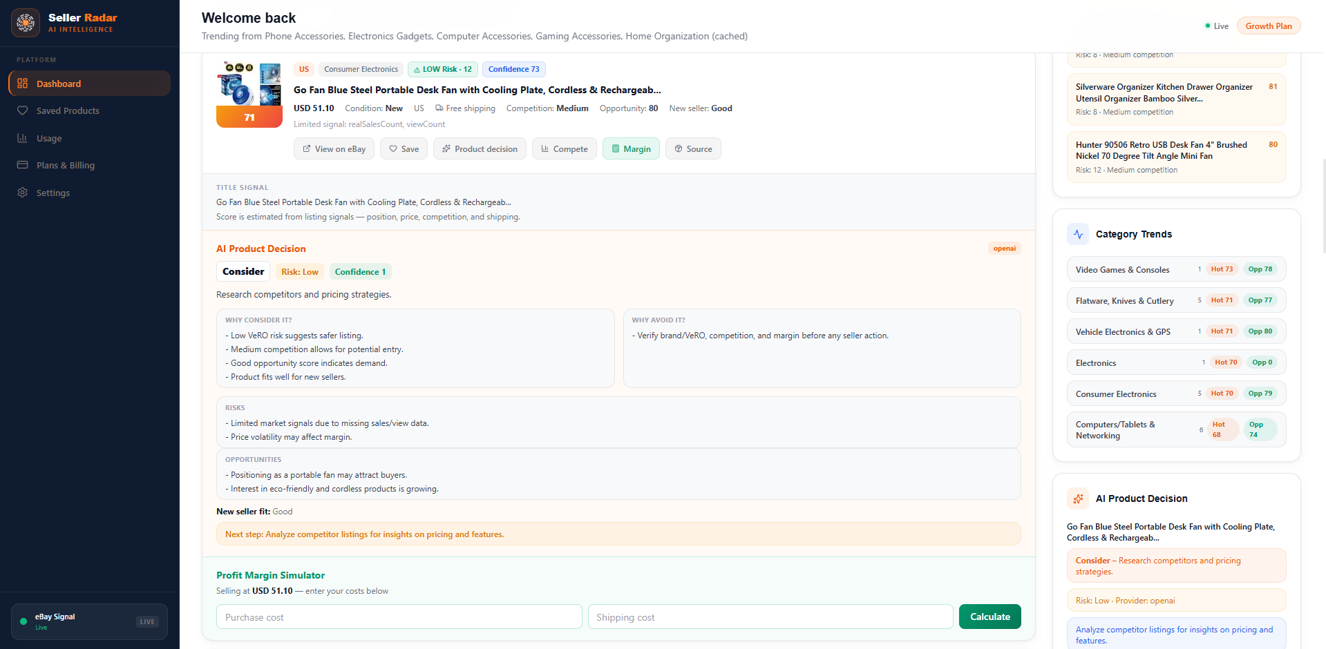Open Plans & Billing page

pyautogui.click(x=90, y=165)
